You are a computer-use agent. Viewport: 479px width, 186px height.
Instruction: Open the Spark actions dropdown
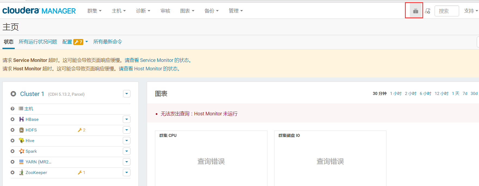(x=127, y=151)
